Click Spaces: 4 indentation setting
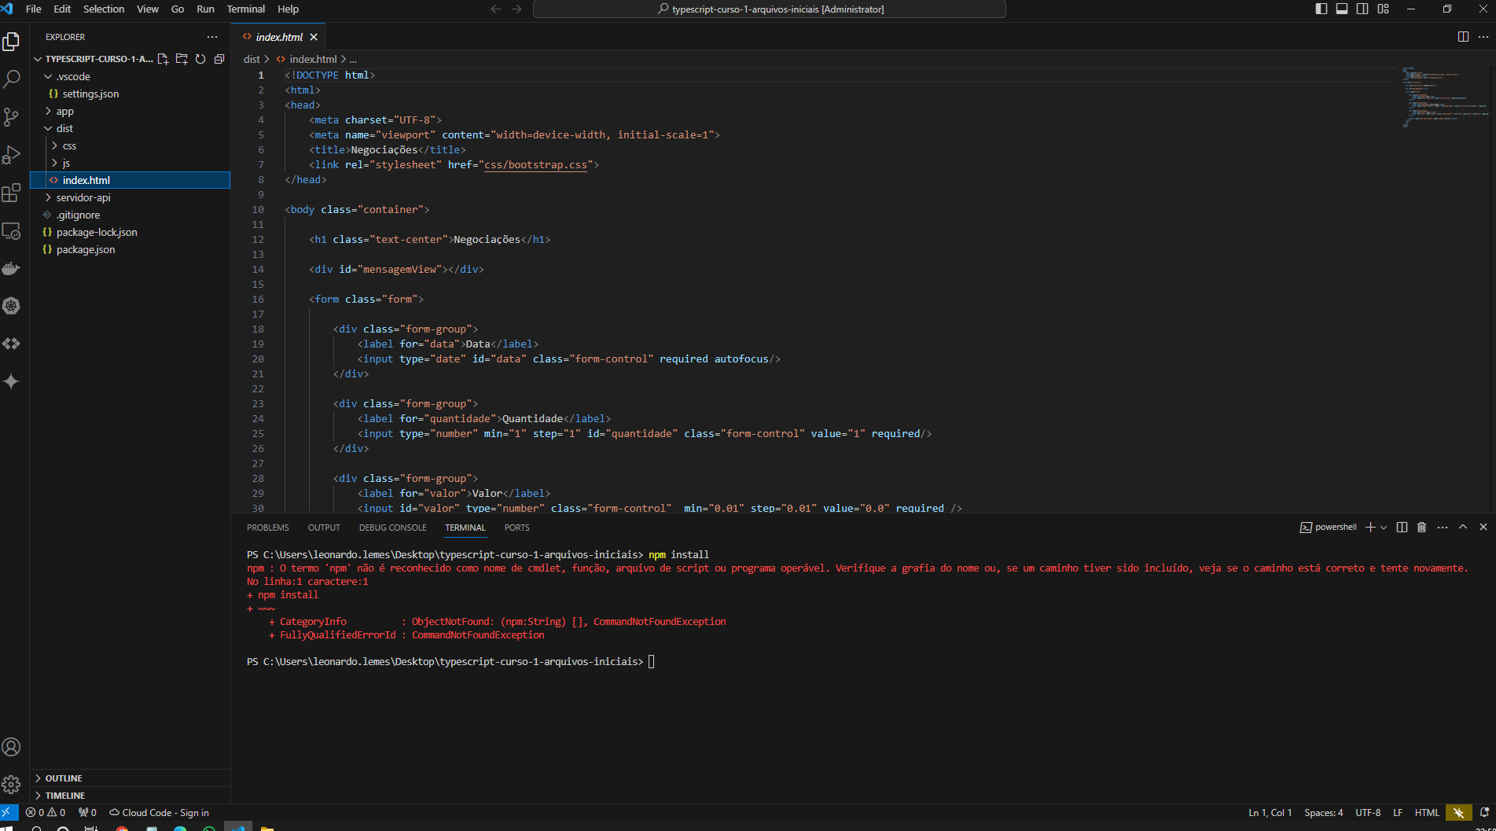Viewport: 1496px width, 831px height. [1324, 813]
